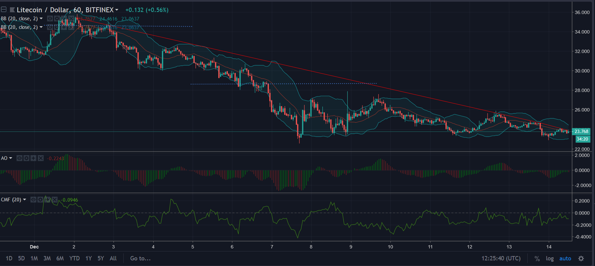Click the 7 date label on time axis
The width and height of the screenshot is (595, 266).
click(x=272, y=246)
